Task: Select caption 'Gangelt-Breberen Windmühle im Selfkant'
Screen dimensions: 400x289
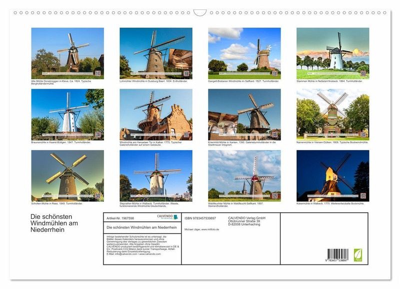Action: tap(231, 81)
